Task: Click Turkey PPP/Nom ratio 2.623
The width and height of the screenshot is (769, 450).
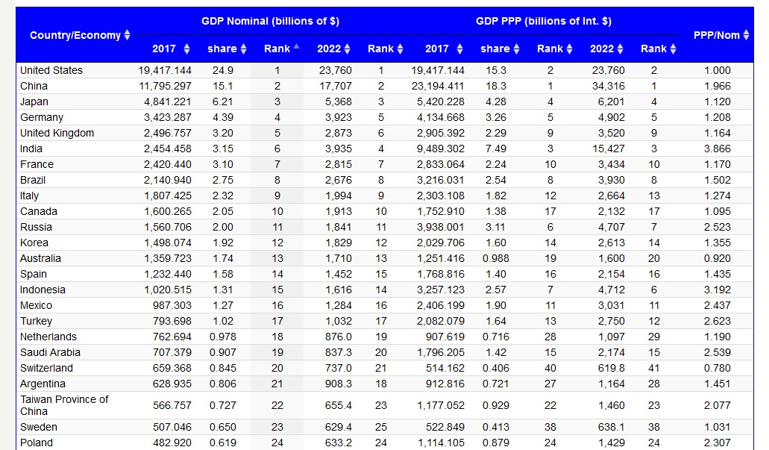Action: 718,322
